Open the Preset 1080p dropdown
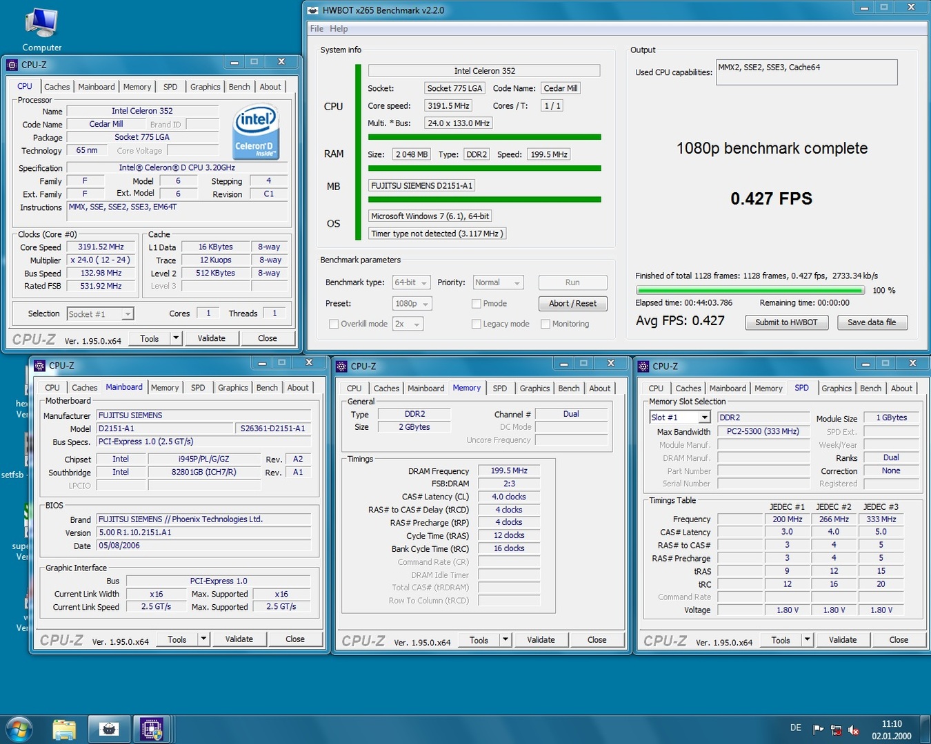 [412, 304]
